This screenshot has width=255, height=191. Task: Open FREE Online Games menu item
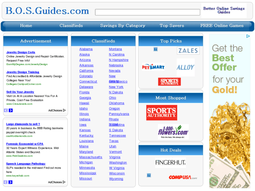click(222, 26)
